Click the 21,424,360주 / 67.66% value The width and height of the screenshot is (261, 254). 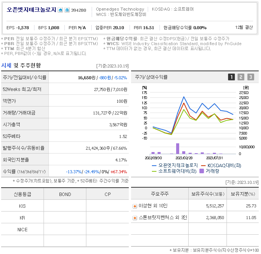[106, 148]
